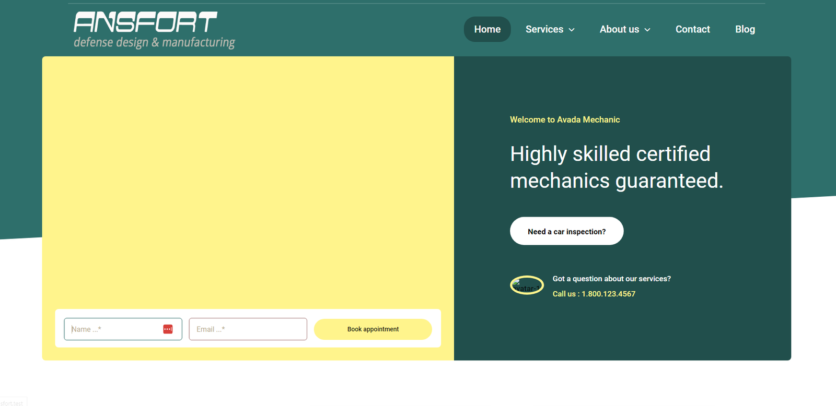Click the Call us phone number
The image size is (836, 406).
[594, 294]
